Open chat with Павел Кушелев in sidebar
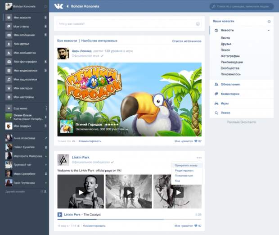 pyautogui.click(x=26, y=147)
